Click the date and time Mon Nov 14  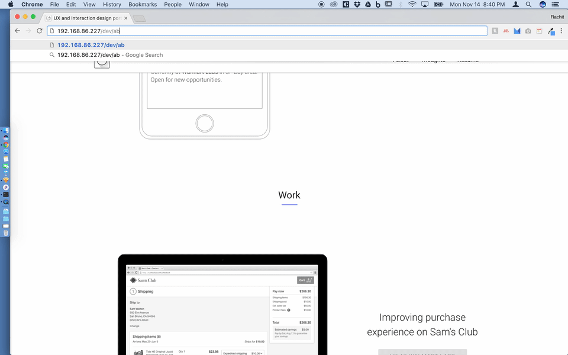point(477,4)
